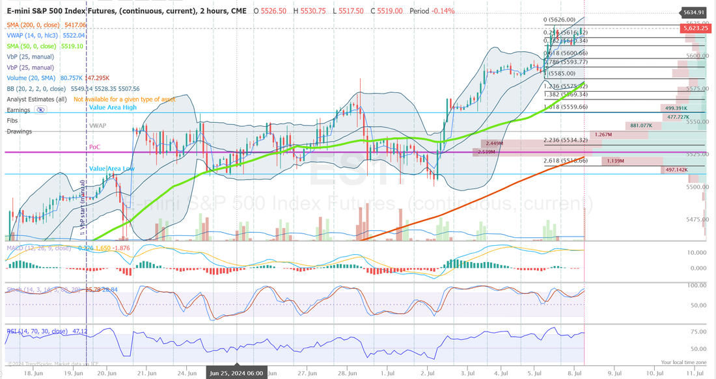Screen dimensions: 716x379
Task: Toggle the Earnings visibility eye icon
Action: 40,110
